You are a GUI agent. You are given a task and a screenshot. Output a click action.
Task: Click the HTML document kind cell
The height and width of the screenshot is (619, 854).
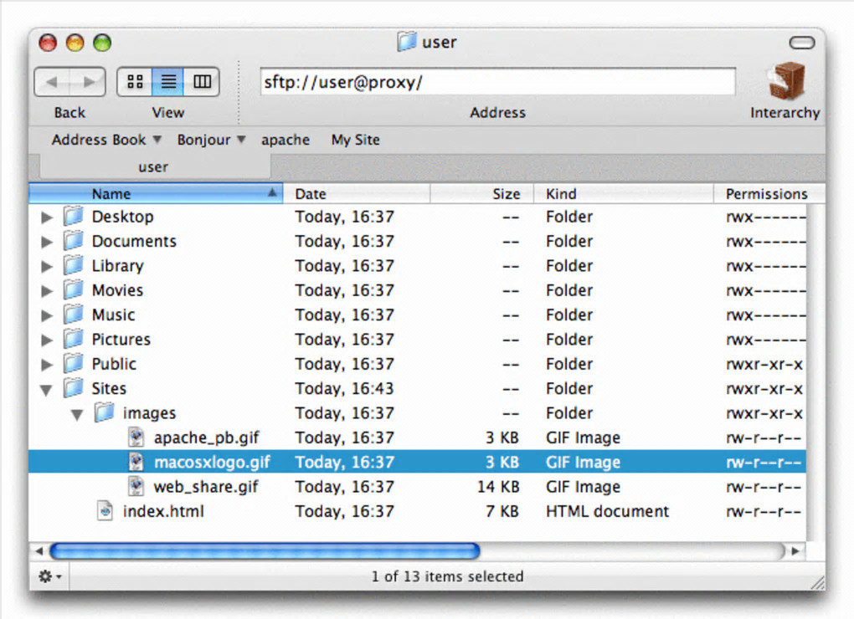tap(607, 511)
